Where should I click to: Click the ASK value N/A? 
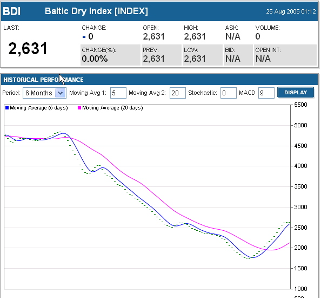click(x=233, y=37)
